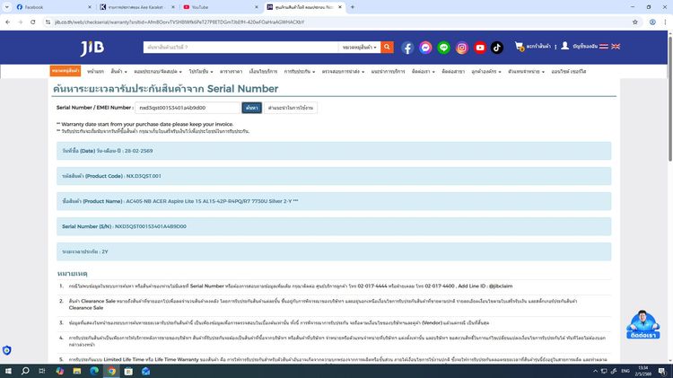This screenshot has height=378, width=673.
Task: Click the Serial Number NXD3QST00153401A4B9D00 row
Action: 334,226
